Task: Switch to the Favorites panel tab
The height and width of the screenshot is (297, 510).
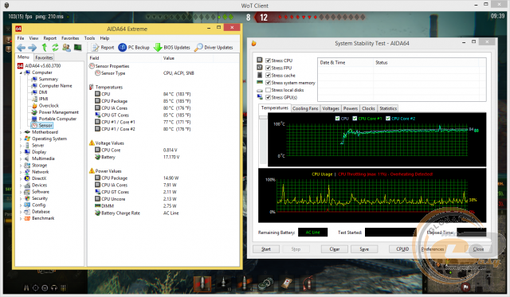Action: point(44,57)
